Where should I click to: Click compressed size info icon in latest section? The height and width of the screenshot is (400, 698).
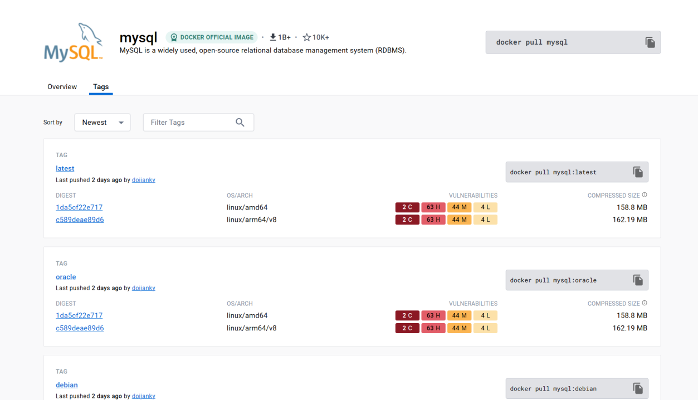pyautogui.click(x=645, y=195)
